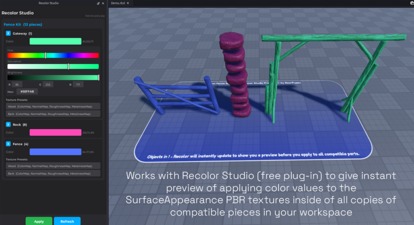Collapse the Gateway section with X toggle
The height and width of the screenshot is (225, 414).
point(8,33)
